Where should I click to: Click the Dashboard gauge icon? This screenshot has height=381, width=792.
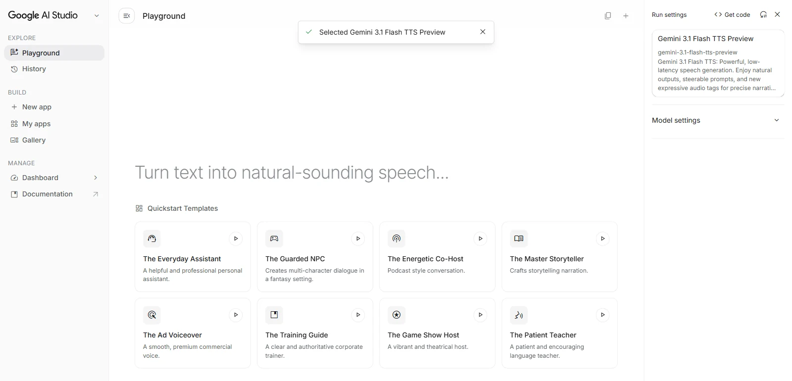point(14,178)
